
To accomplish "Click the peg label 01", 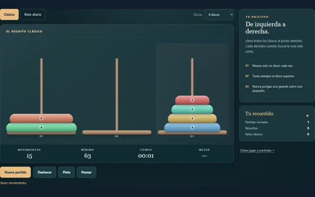I will tap(41, 136).
